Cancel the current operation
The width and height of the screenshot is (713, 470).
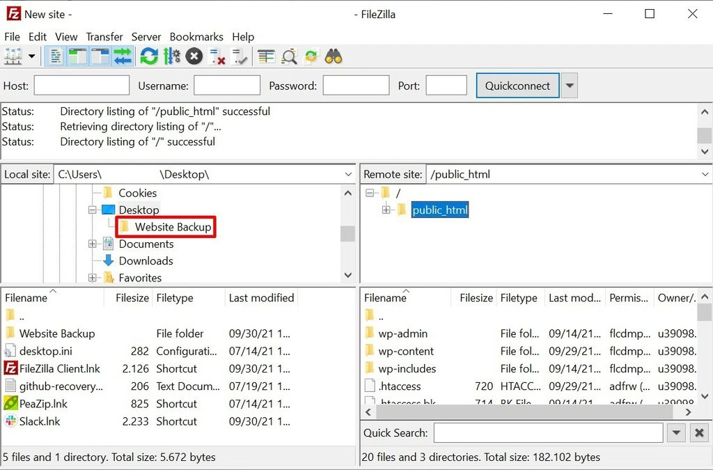tap(194, 56)
